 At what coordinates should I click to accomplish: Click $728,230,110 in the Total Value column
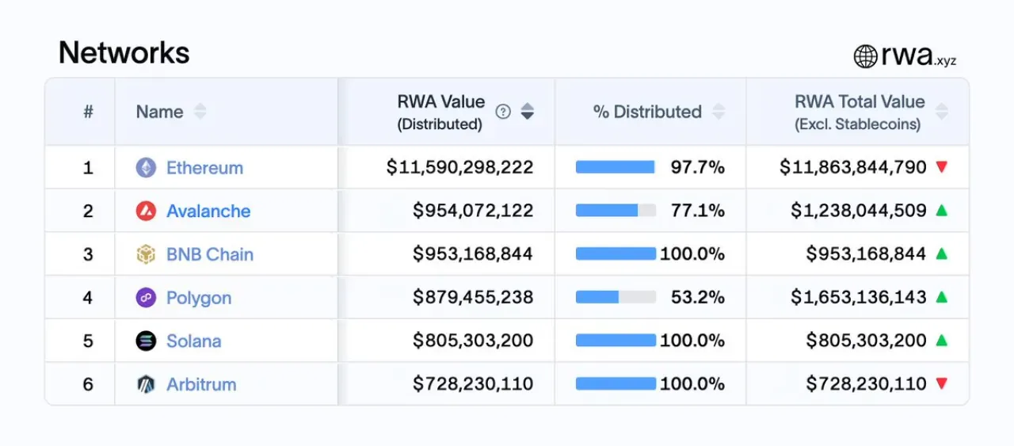[x=866, y=384]
